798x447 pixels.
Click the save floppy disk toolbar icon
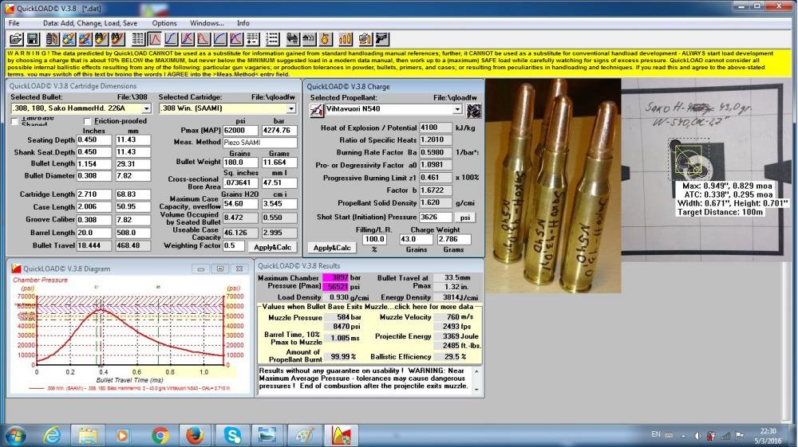(33, 38)
